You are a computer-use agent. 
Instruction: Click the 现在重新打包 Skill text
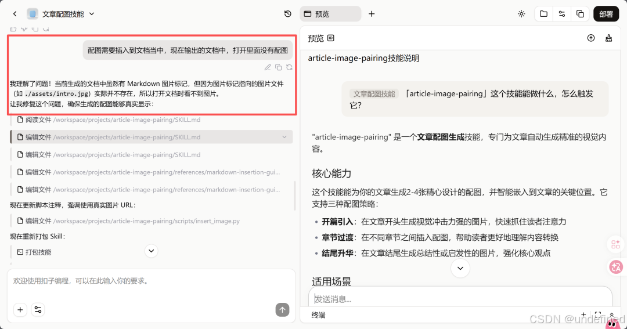(38, 236)
